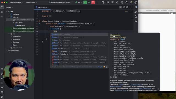Select res (generated) in project tree
This screenshot has height=99, width=176.
pyautogui.click(x=16, y=48)
